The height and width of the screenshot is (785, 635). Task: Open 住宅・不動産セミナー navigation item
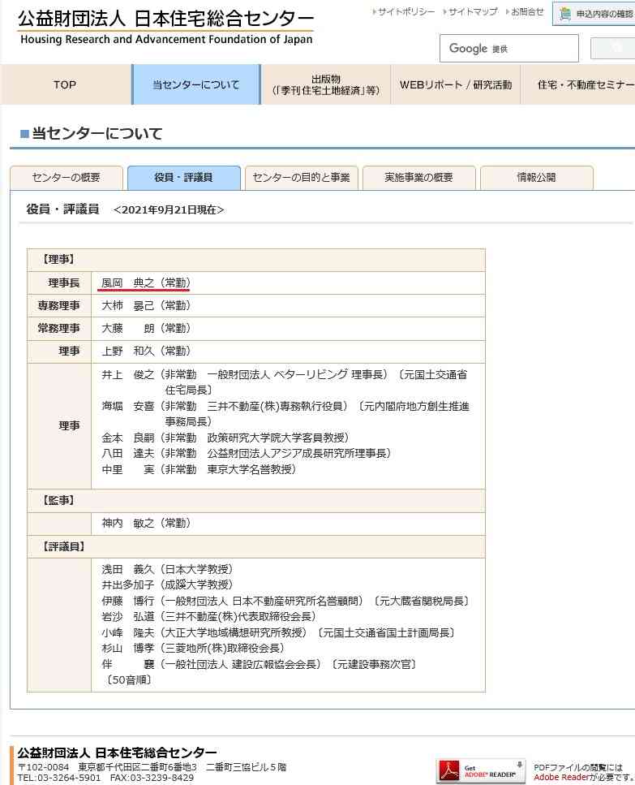(x=578, y=84)
